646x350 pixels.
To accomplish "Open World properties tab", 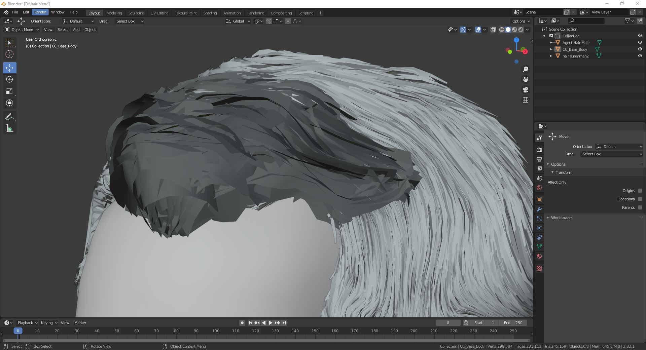I will pos(539,188).
